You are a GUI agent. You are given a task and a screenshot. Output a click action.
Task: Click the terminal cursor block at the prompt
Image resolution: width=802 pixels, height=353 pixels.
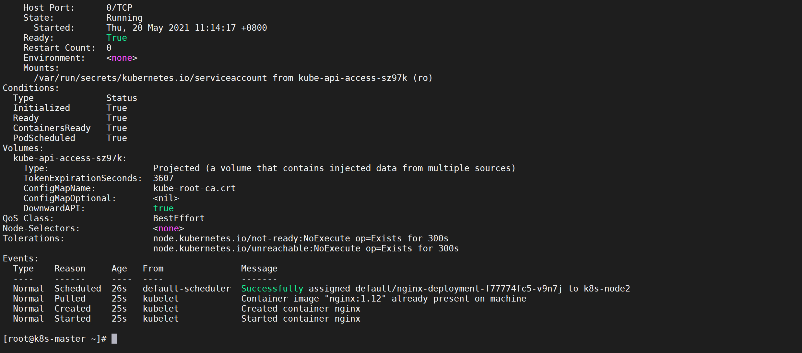click(114, 339)
